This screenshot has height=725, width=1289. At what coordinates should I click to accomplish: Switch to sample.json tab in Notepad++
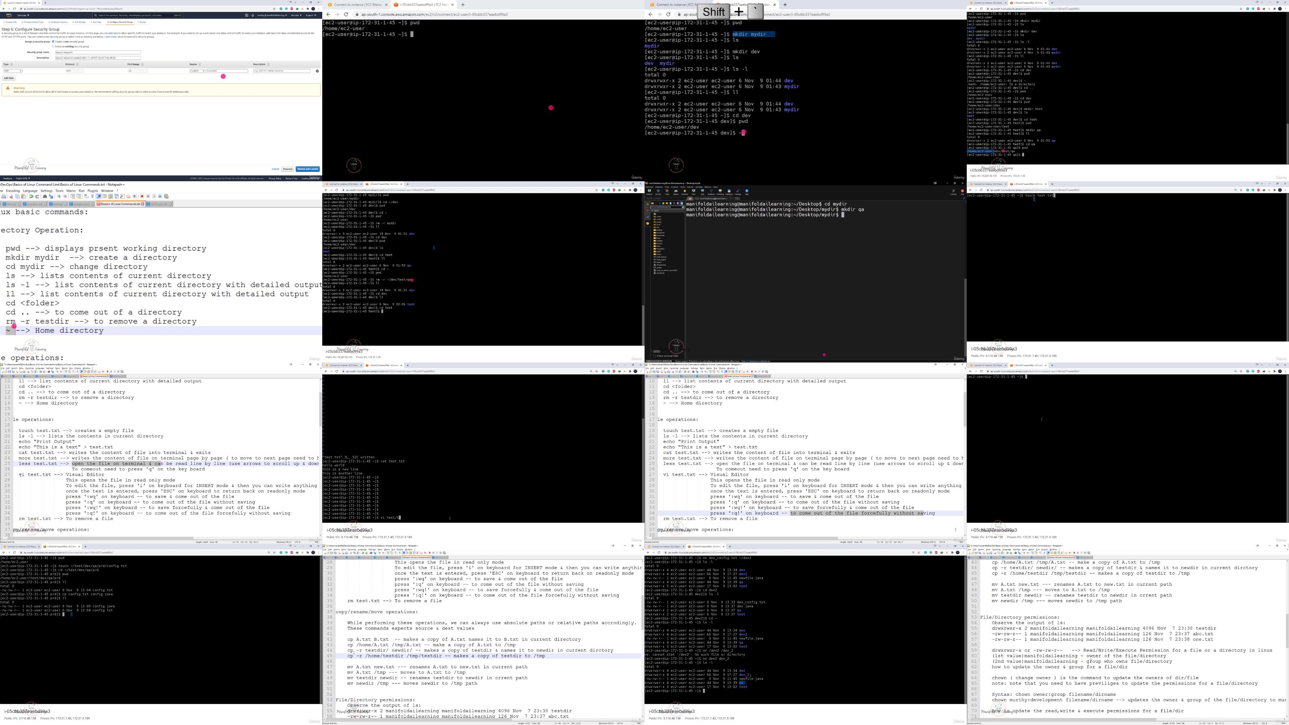[x=81, y=204]
